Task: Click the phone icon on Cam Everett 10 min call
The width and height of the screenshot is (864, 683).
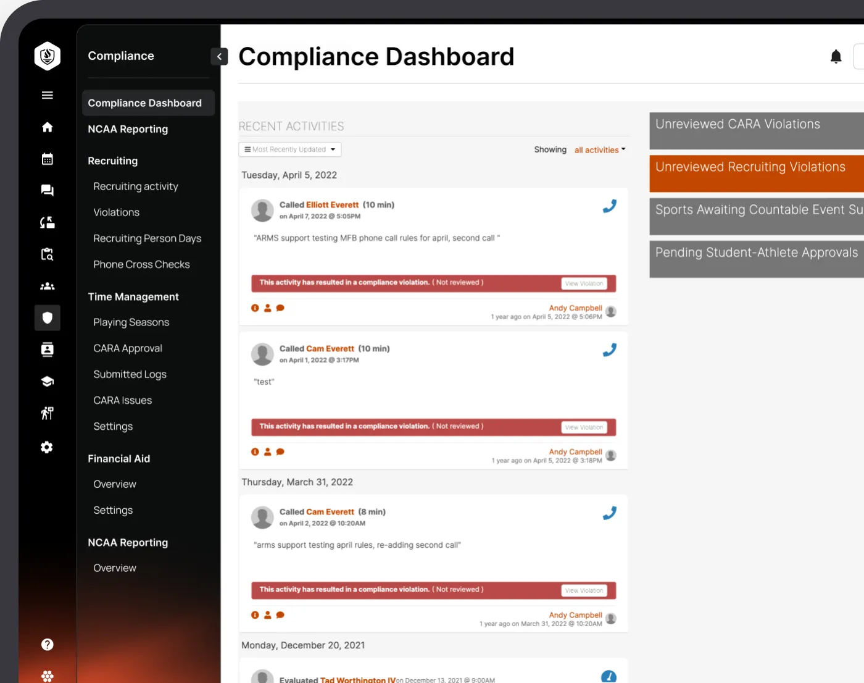Action: pos(609,350)
